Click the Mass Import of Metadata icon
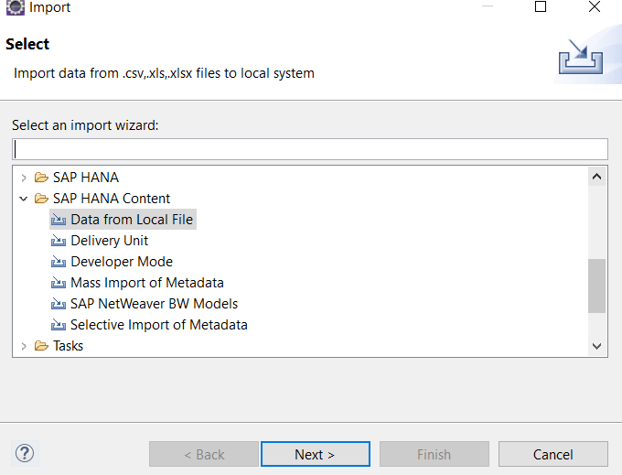Viewport: 622px width, 475px height. click(x=59, y=283)
